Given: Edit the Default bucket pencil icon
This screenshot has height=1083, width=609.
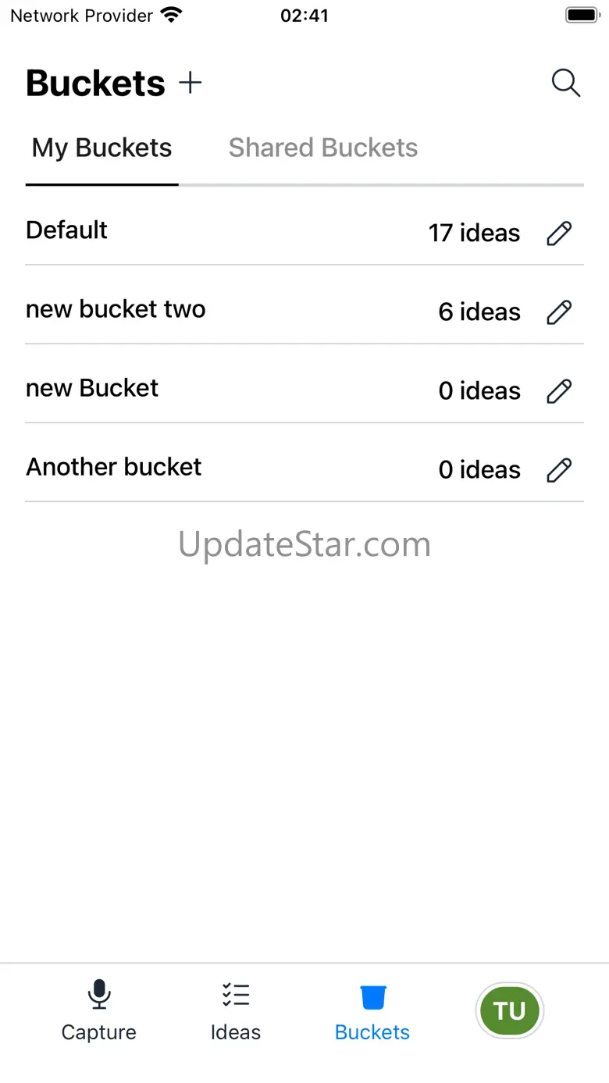Looking at the screenshot, I should click(559, 233).
